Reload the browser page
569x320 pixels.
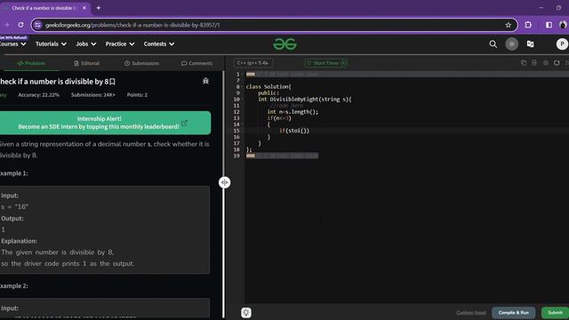point(20,25)
